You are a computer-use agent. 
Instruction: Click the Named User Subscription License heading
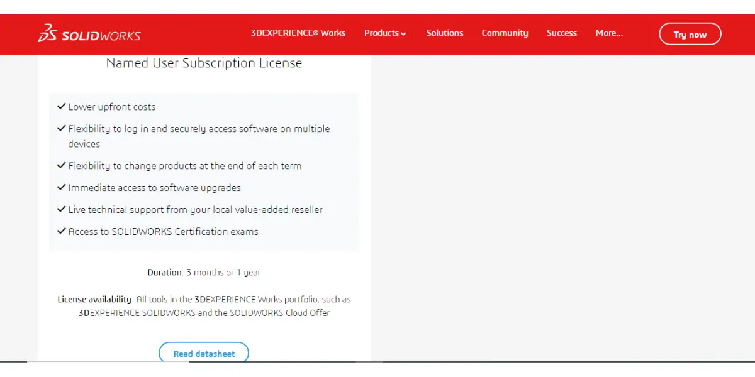(204, 63)
